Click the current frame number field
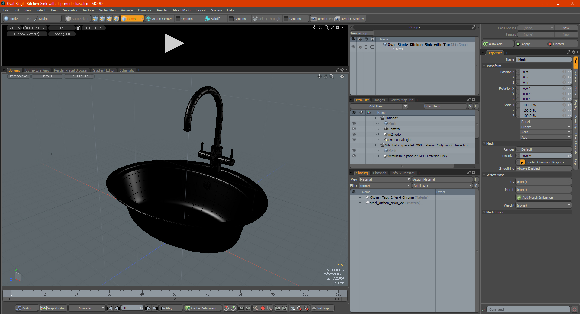580x314 pixels. click(x=130, y=308)
